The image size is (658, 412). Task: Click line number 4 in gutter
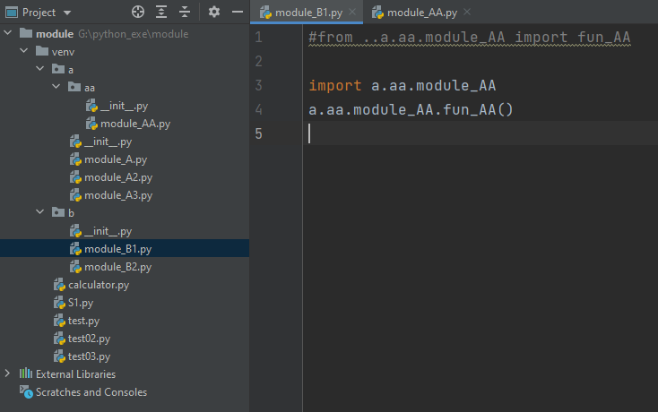pos(258,110)
